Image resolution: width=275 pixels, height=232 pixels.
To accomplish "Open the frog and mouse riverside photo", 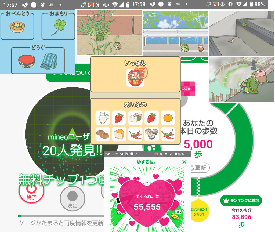I will coord(175,33).
